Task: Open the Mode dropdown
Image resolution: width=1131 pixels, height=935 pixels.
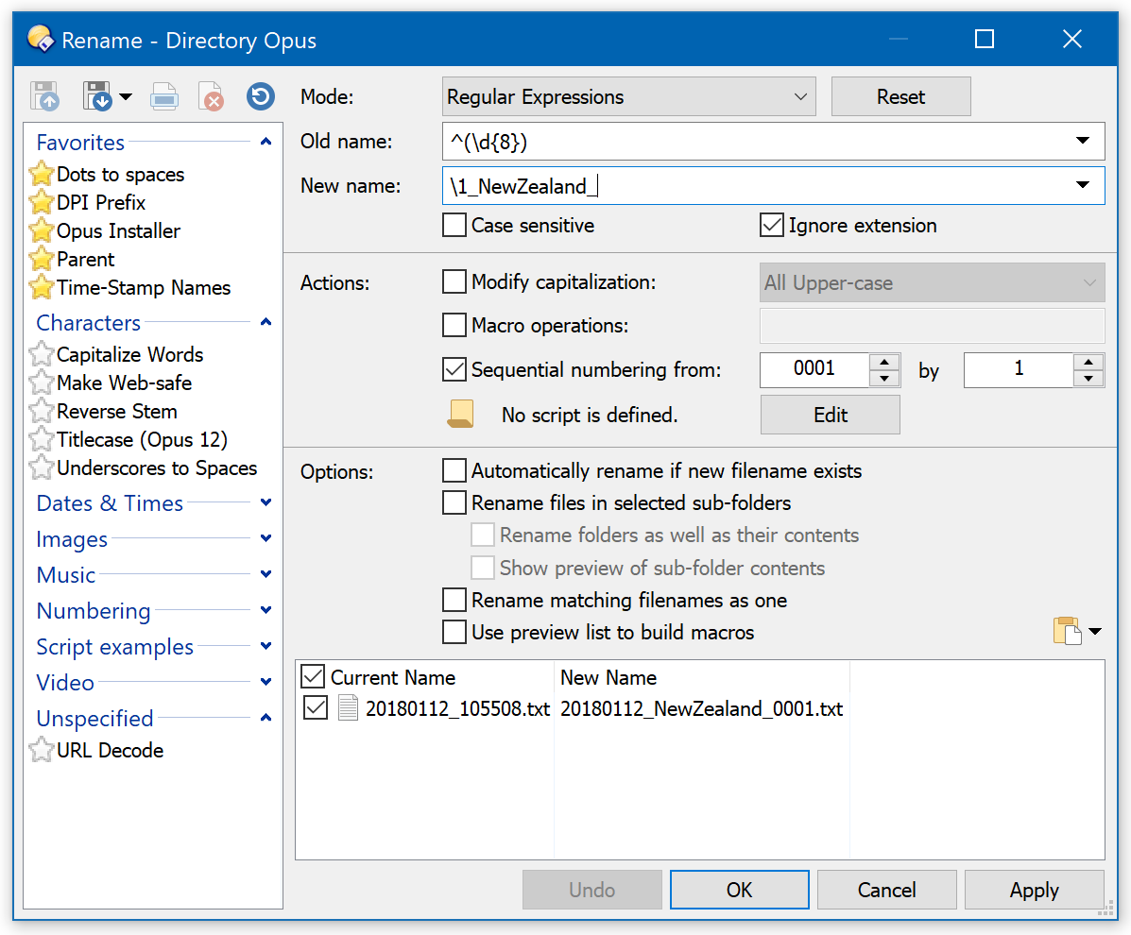Action: click(628, 96)
